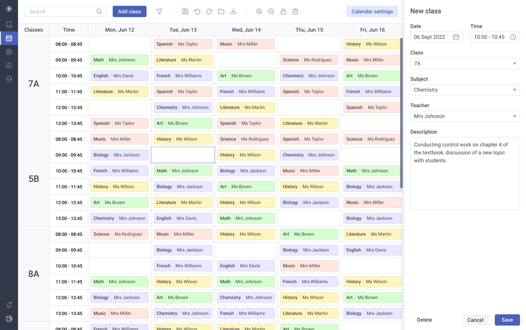This screenshot has height=330, width=526.
Task: Export the timetable via the download icon
Action: pos(233,11)
